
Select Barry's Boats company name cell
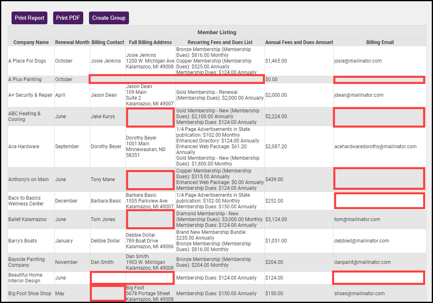coord(23,241)
